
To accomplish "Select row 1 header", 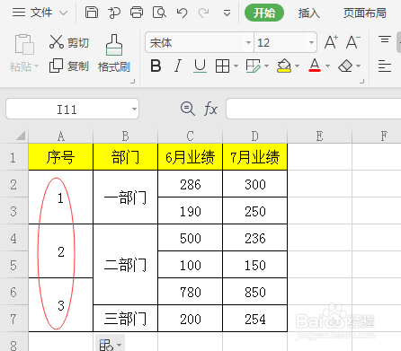I will (13, 157).
